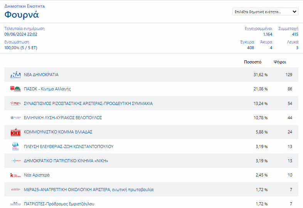The height and width of the screenshot is (208, 303).
Task: Click the 10,78 % percentage
Action: tap(261, 118)
